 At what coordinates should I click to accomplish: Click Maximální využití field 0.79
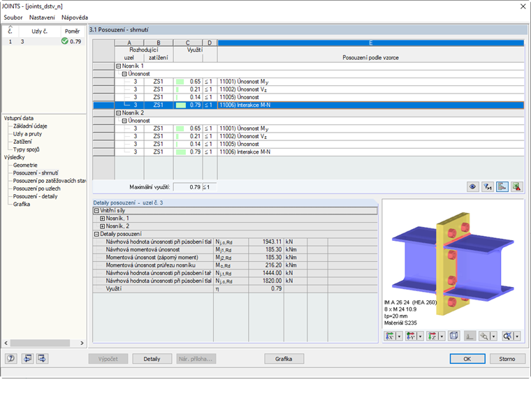(188, 187)
